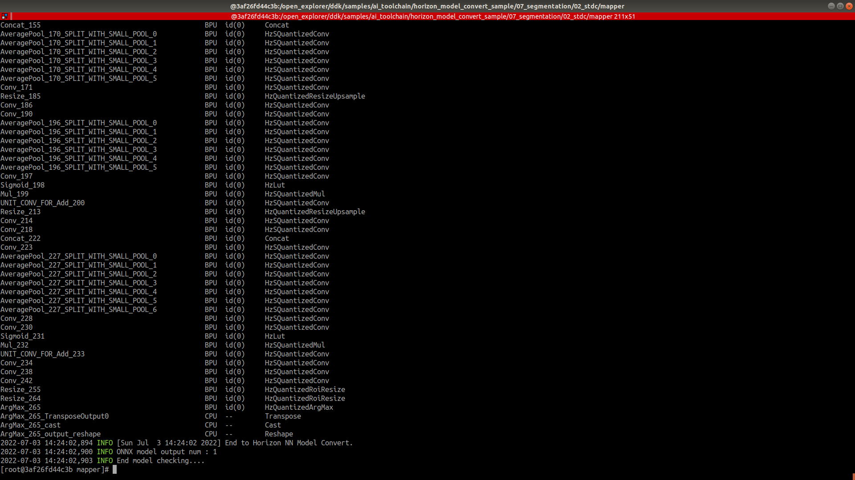Open the Terminator grouping menu icon
Viewport: 855px width, 480px height.
click(4, 16)
